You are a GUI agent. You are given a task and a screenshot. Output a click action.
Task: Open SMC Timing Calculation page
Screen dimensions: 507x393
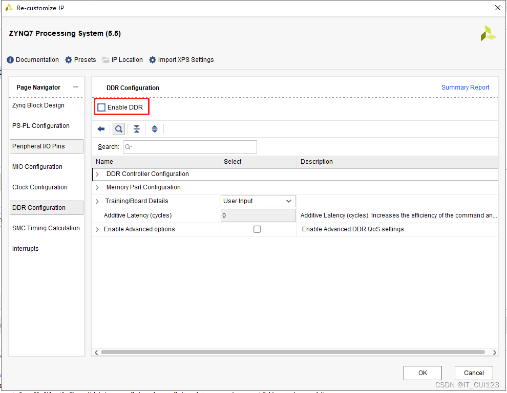[x=46, y=228]
